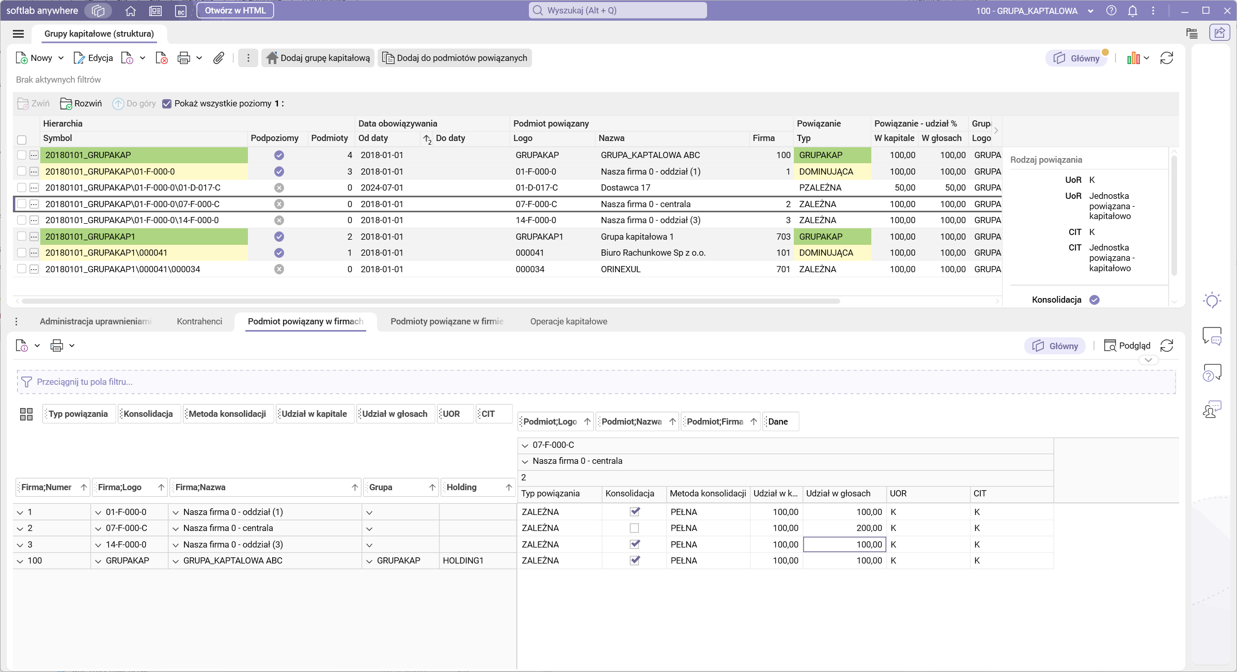Image resolution: width=1237 pixels, height=672 pixels.
Task: Click Dodaj grupę kapitałową button
Action: click(318, 58)
